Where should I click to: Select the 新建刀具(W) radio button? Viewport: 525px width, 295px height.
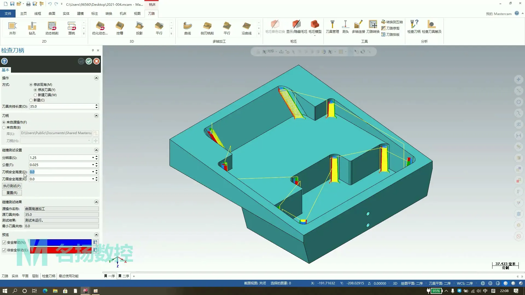tap(35, 95)
